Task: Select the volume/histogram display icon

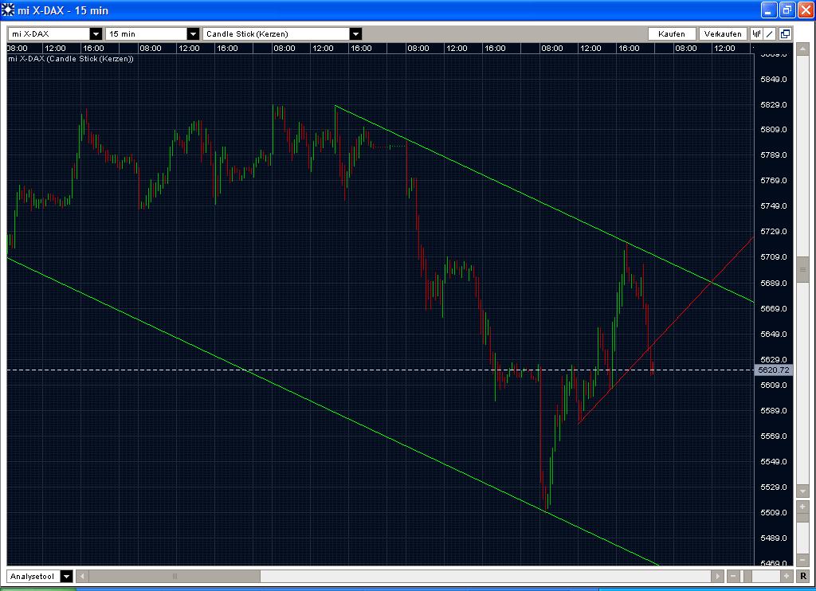Action: coord(757,33)
